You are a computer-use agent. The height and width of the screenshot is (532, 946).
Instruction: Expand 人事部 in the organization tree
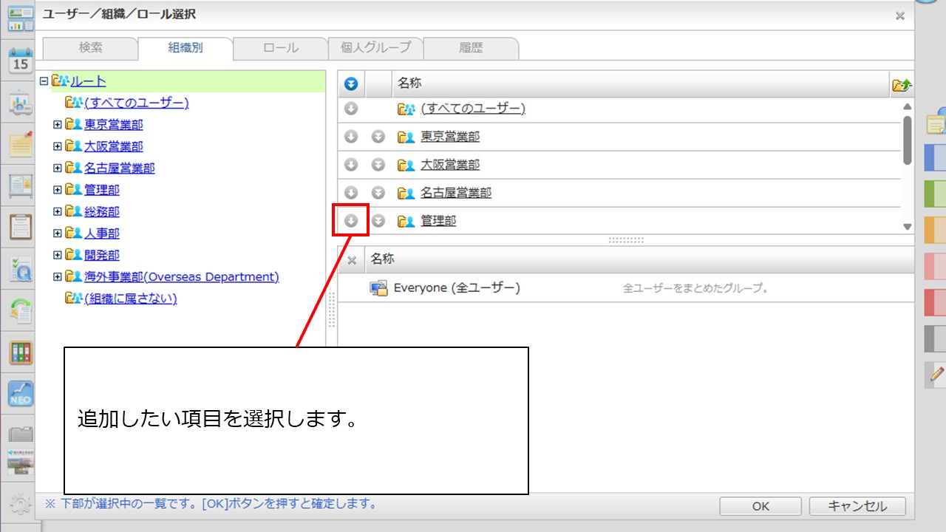click(58, 233)
